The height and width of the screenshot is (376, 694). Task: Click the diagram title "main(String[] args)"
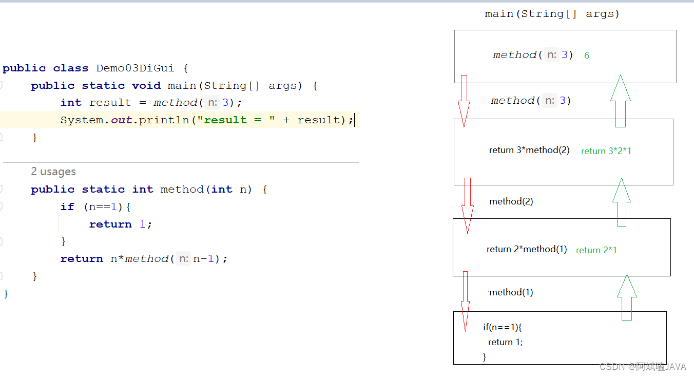click(552, 14)
